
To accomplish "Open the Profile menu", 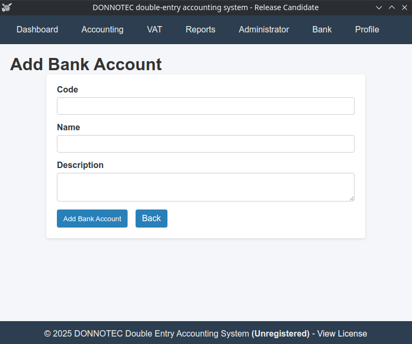I will (367, 29).
